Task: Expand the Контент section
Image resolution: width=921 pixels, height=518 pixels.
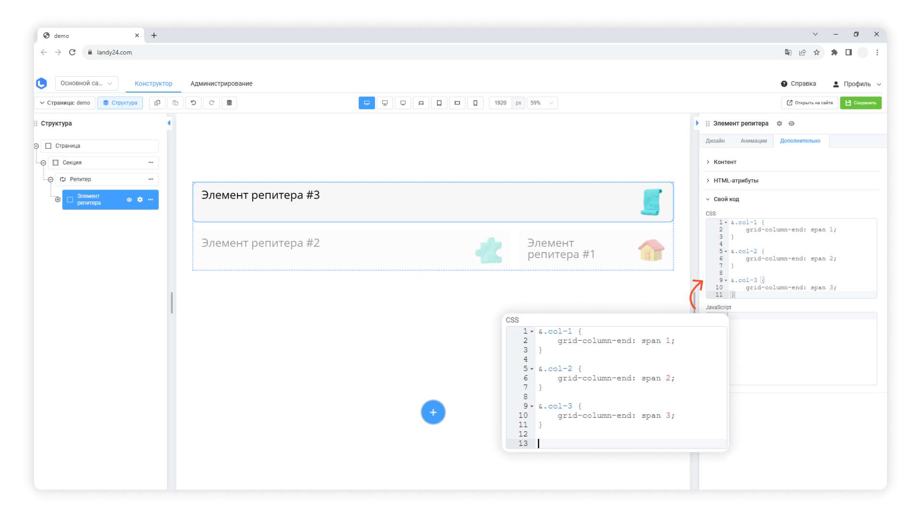Action: tap(724, 162)
